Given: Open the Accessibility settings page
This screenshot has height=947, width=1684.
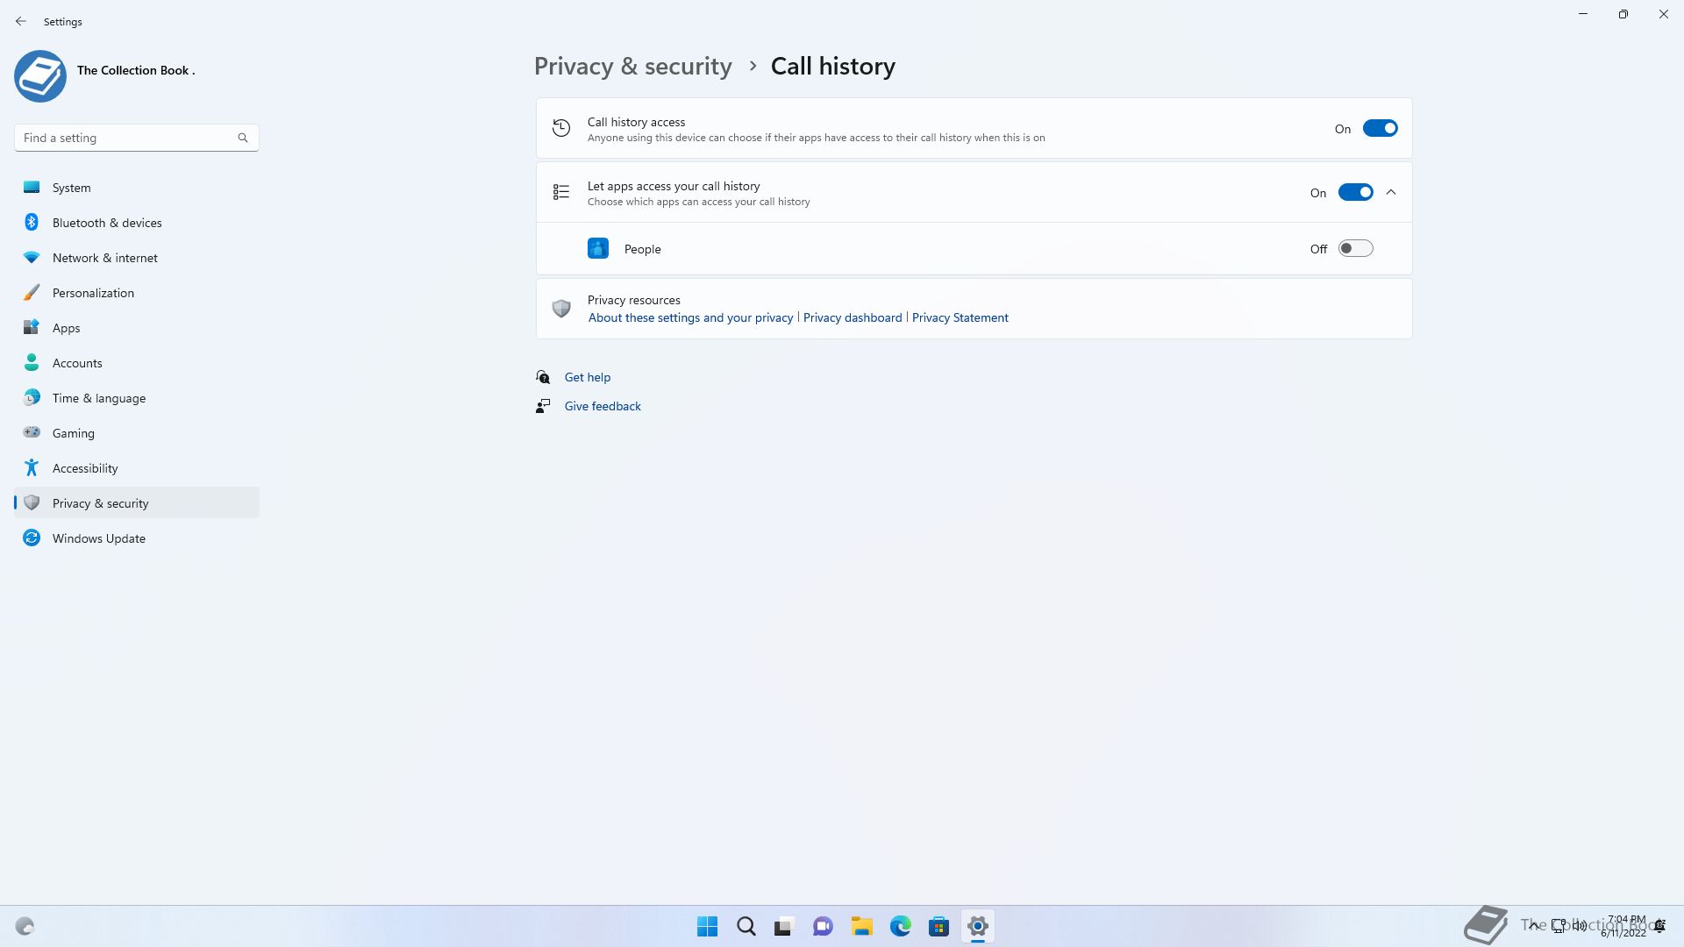Looking at the screenshot, I should (x=85, y=468).
